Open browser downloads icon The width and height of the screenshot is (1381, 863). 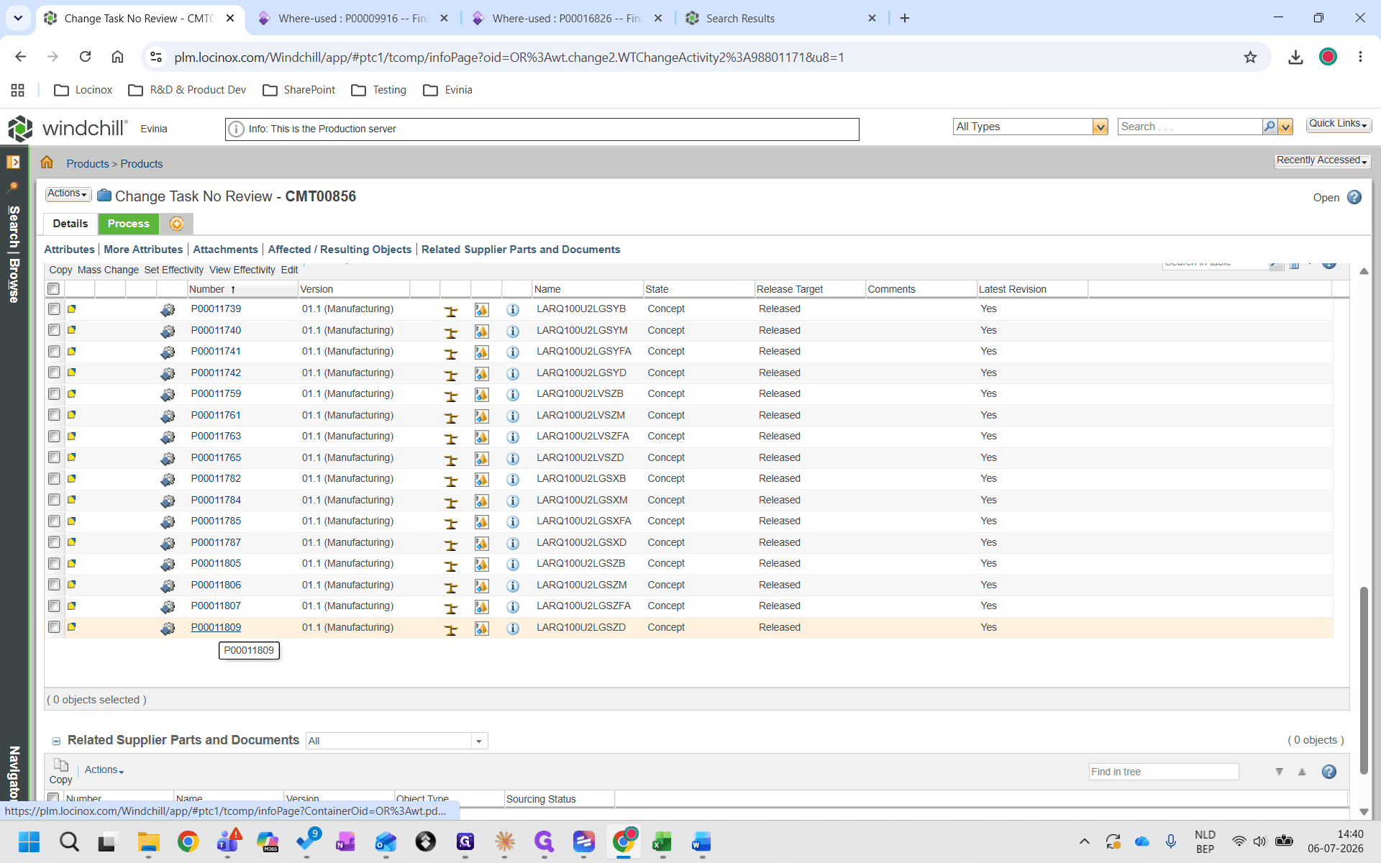tap(1295, 57)
